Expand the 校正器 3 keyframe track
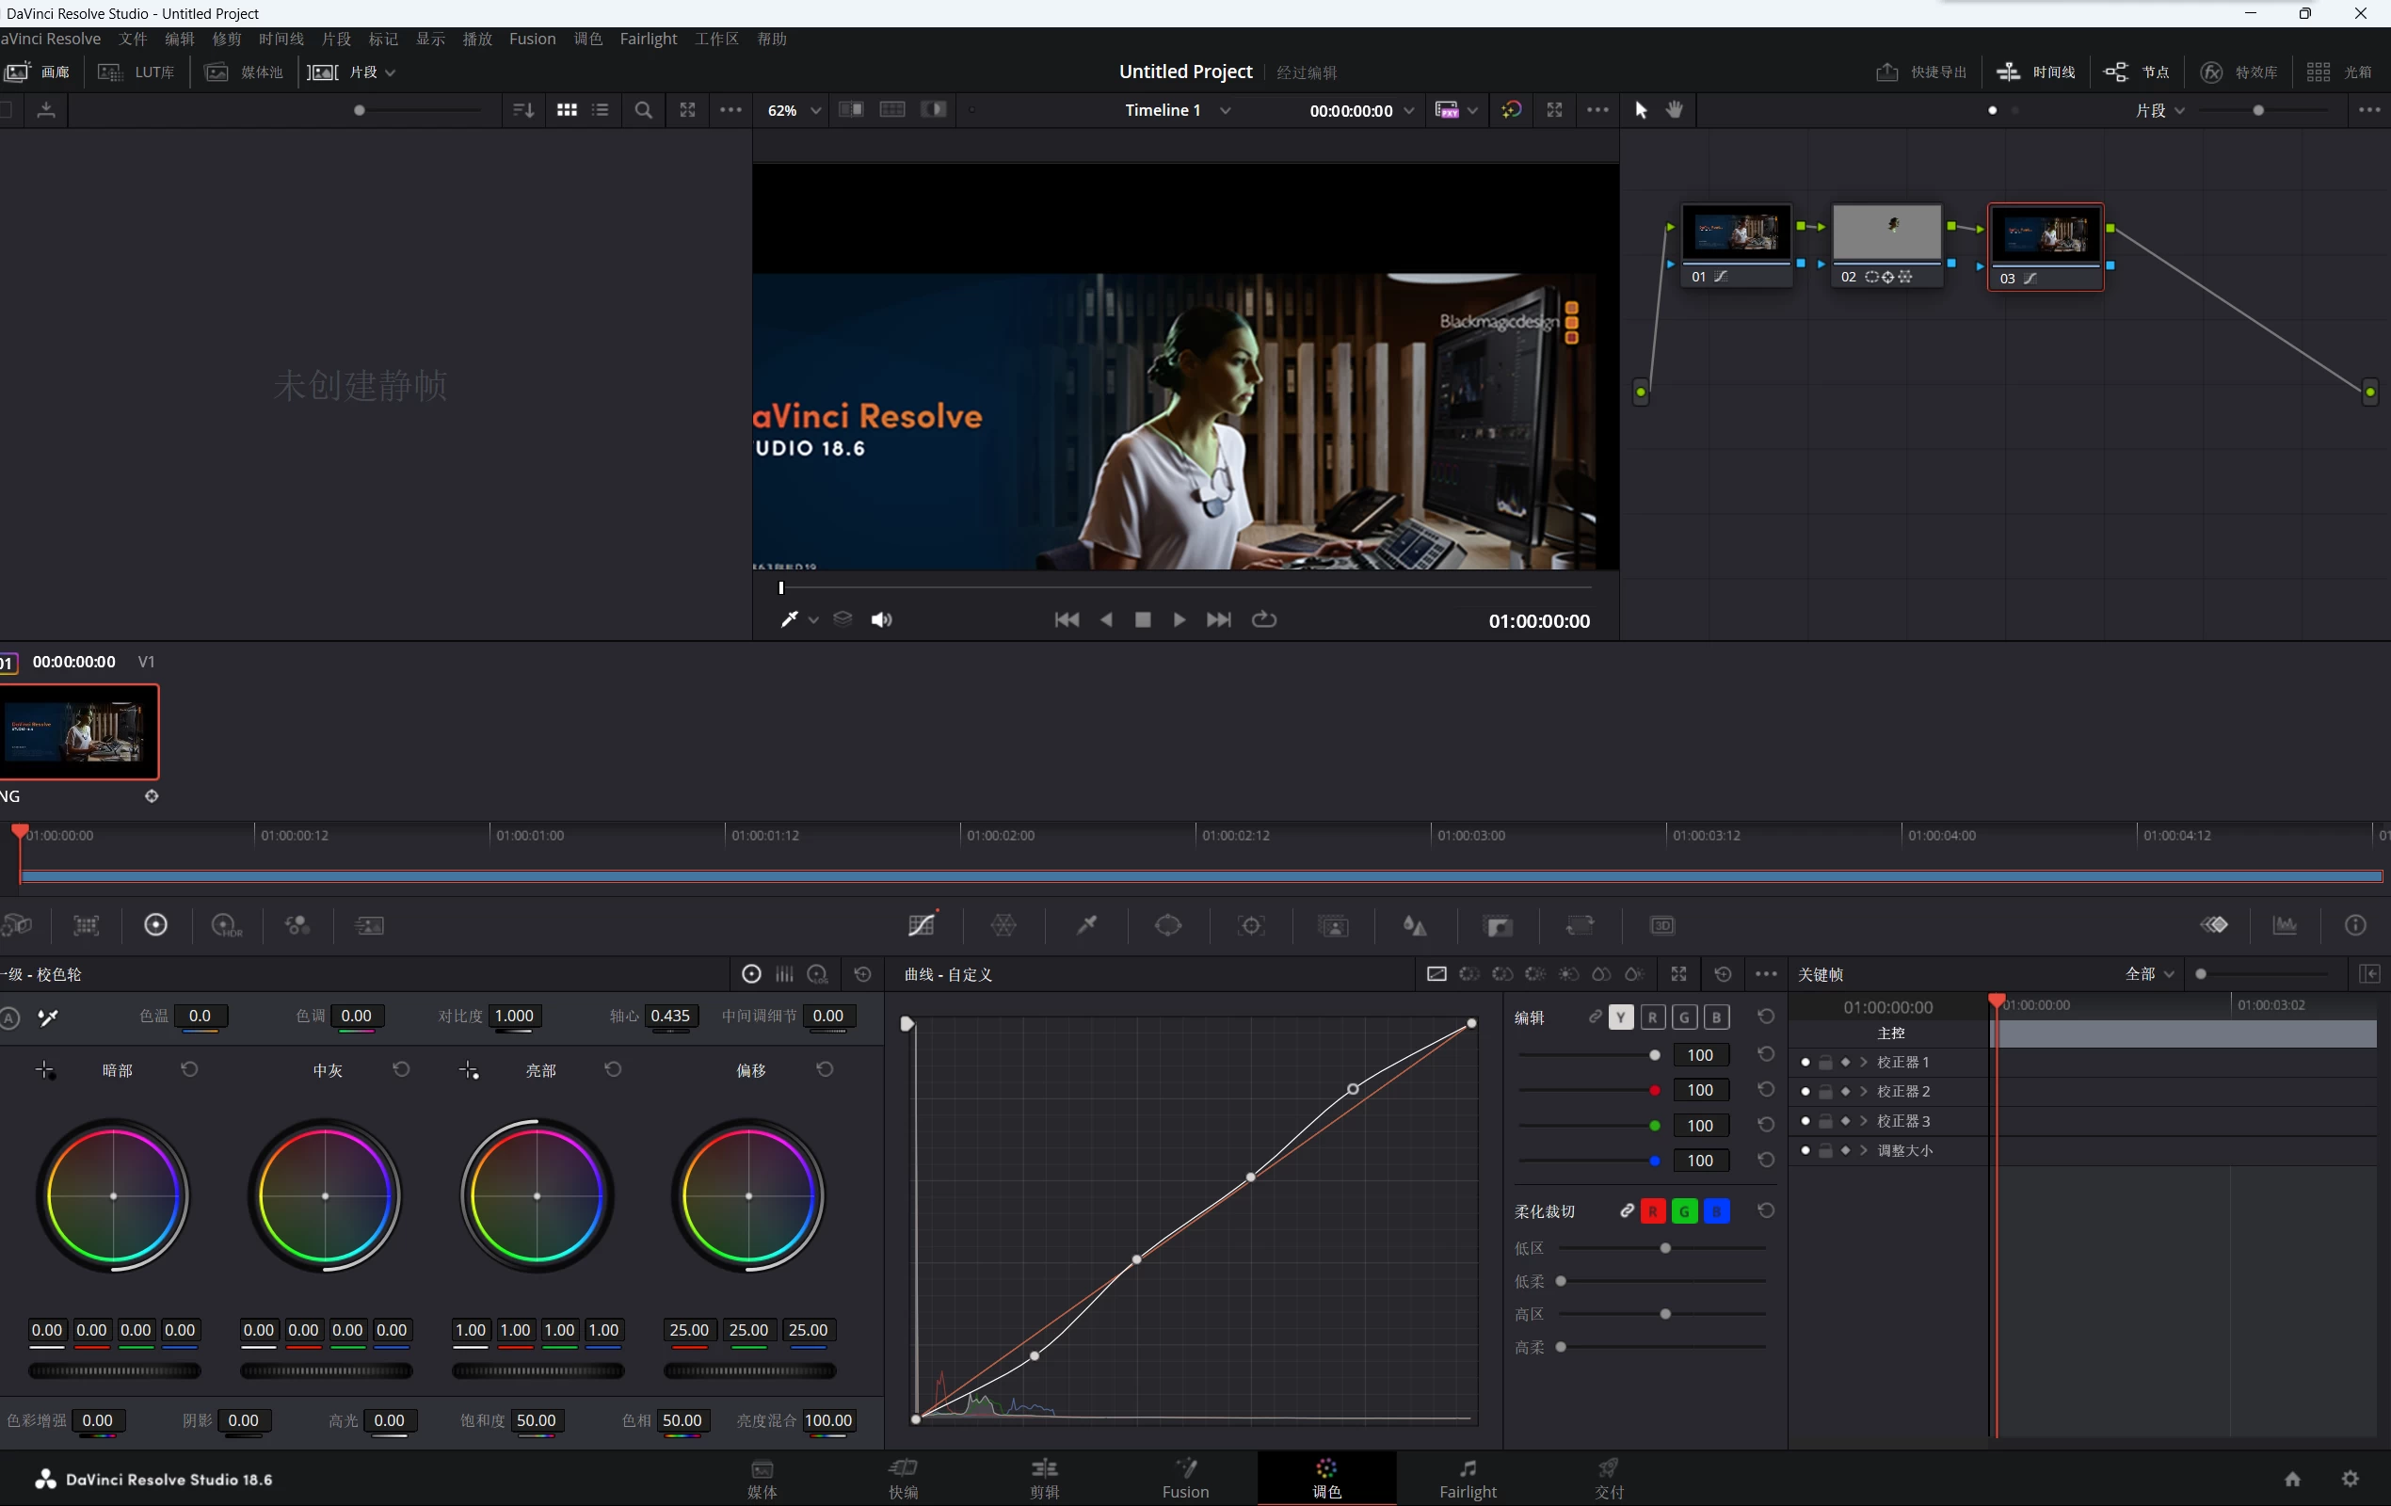This screenshot has width=2391, height=1506. [x=1863, y=1121]
